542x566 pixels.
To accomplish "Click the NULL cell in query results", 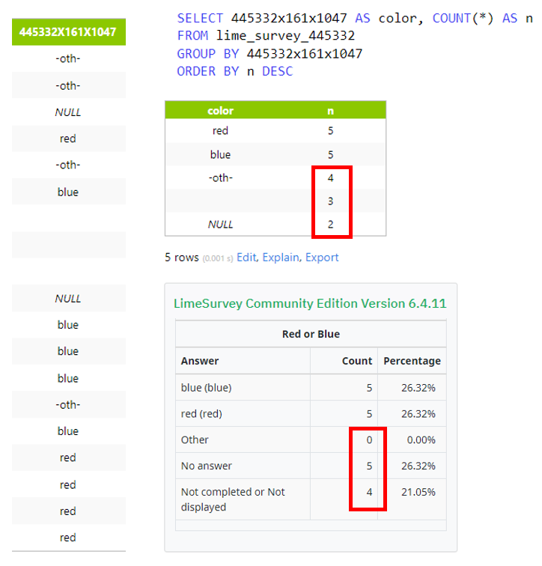I will pyautogui.click(x=220, y=224).
